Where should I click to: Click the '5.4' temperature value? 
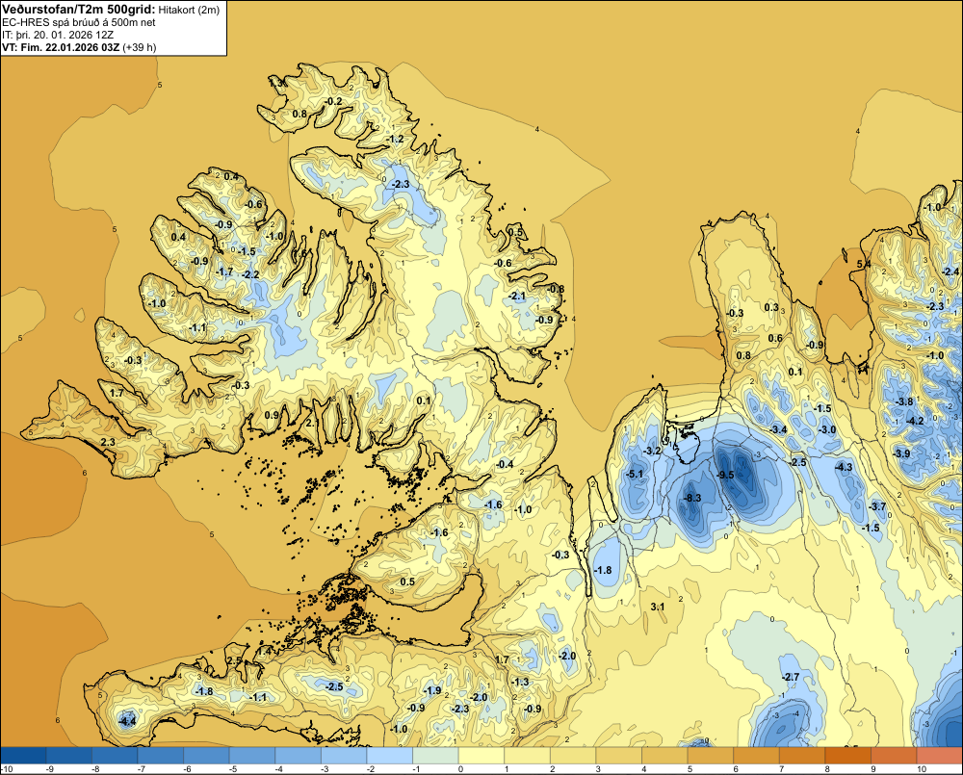(x=864, y=264)
